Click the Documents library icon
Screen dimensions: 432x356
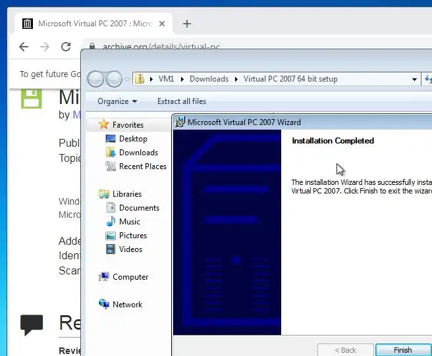click(x=111, y=207)
